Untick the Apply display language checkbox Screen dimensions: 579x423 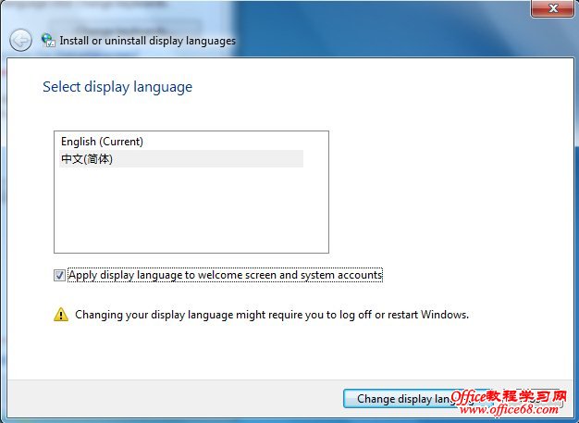click(x=59, y=275)
